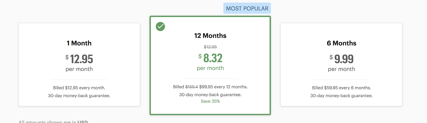The image size is (427, 123).
Task: Click the crossed-out $155.4 amount
Action: [x=192, y=87]
